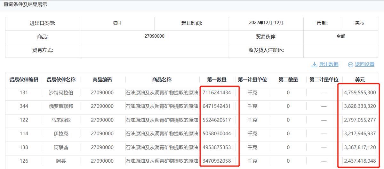Click quantity value 5524620517
The width and height of the screenshot is (384, 169).
point(217,120)
